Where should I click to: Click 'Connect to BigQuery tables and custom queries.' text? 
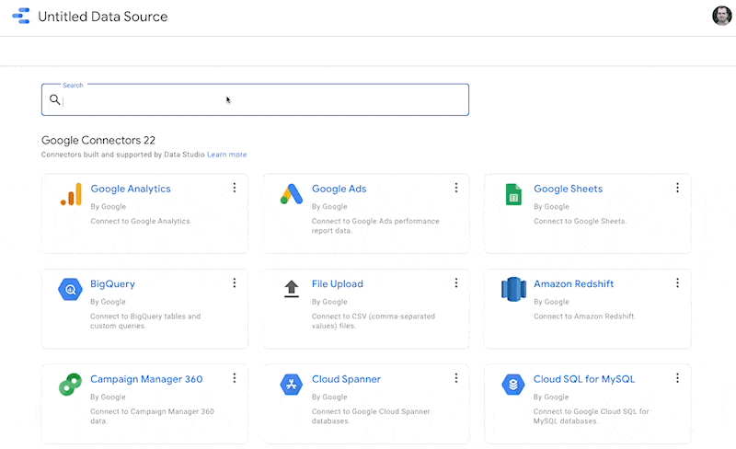click(x=145, y=321)
